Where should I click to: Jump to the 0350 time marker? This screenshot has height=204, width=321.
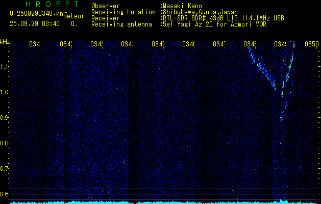[x=311, y=44]
